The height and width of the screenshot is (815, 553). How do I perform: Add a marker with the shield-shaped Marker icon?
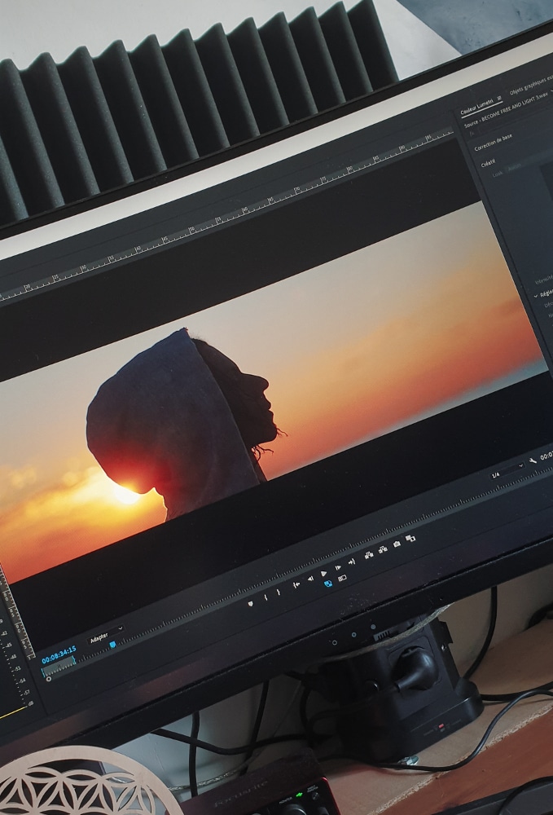coord(250,603)
